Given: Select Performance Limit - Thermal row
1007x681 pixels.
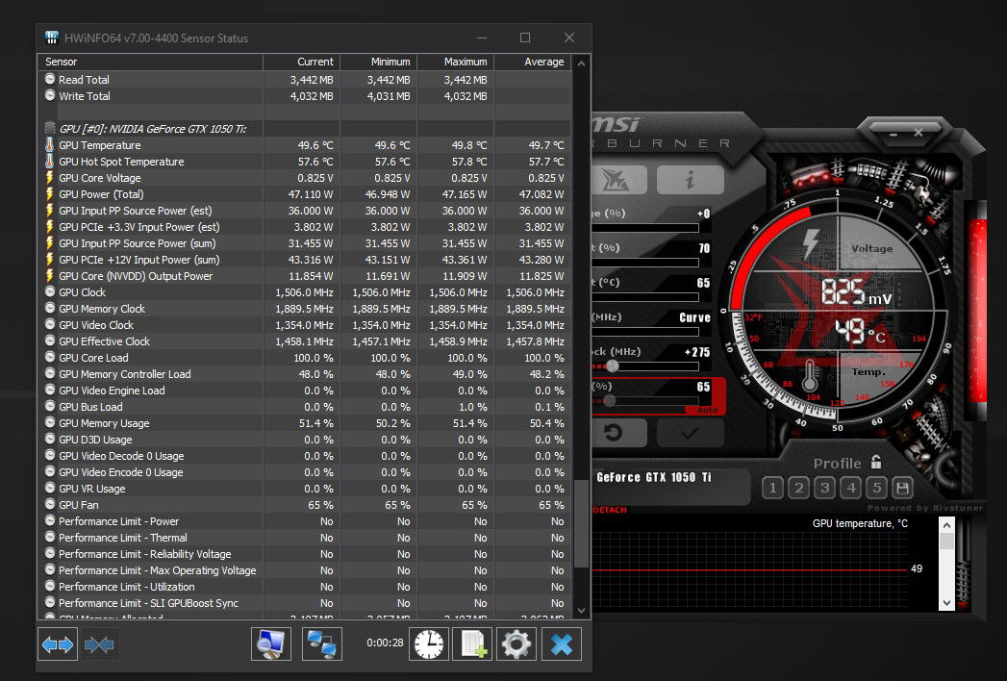Looking at the screenshot, I should click(305, 537).
